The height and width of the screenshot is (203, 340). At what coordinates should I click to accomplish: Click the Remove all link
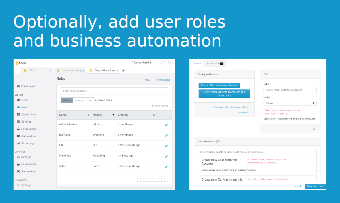pos(243,112)
